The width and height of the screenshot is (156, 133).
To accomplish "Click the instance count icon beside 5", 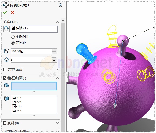I will click(x=6, y=60).
